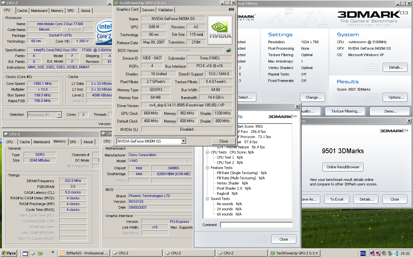Click Close in the result details window
Screen dimensions: 413x258
tap(284, 239)
